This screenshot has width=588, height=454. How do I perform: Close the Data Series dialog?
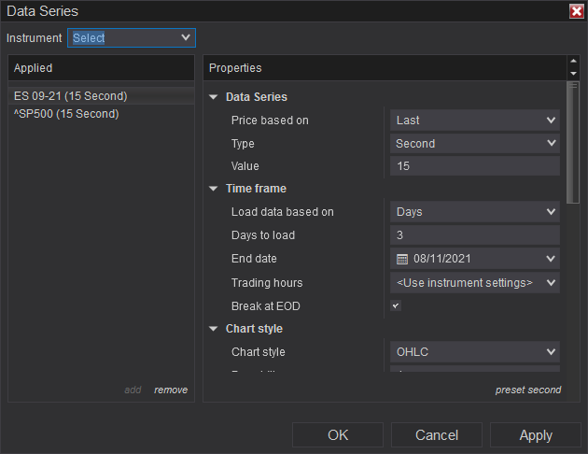pyautogui.click(x=576, y=11)
